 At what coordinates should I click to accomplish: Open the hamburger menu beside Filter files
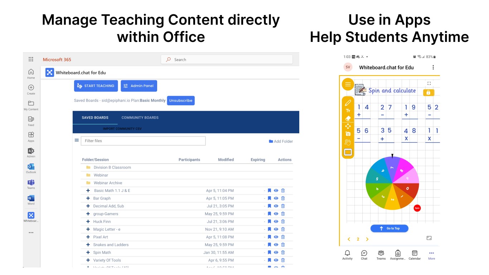tap(77, 140)
